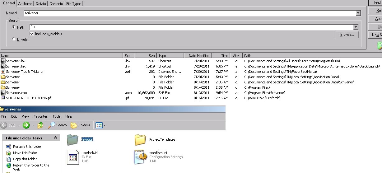Sort results by the Name column header
The width and height of the screenshot is (382, 173).
[x=62, y=56]
